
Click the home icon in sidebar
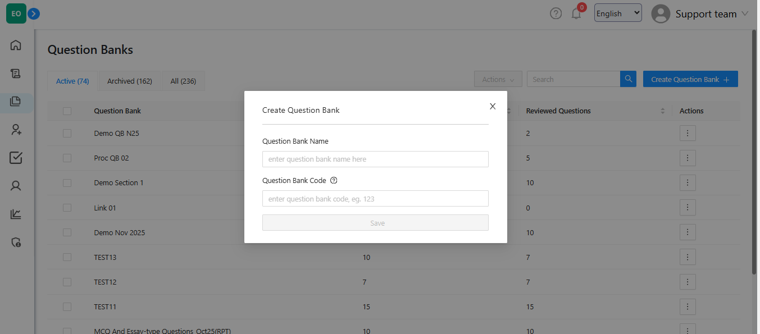coord(16,45)
